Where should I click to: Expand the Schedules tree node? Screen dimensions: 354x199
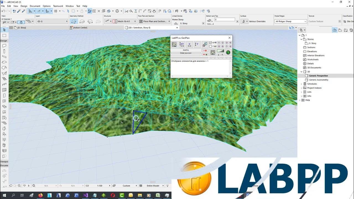point(301,84)
